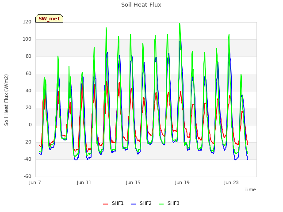Screen dimensions: 283x212
Task: Click the 100 y-axis tick label
Action: click(27, 39)
